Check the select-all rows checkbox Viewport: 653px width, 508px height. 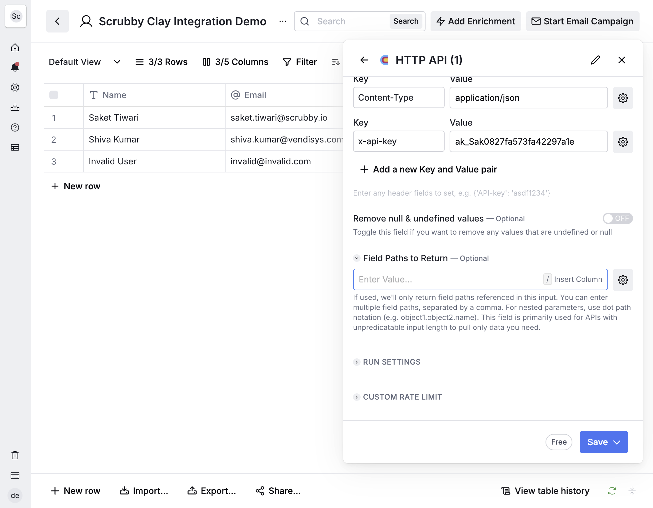click(54, 95)
